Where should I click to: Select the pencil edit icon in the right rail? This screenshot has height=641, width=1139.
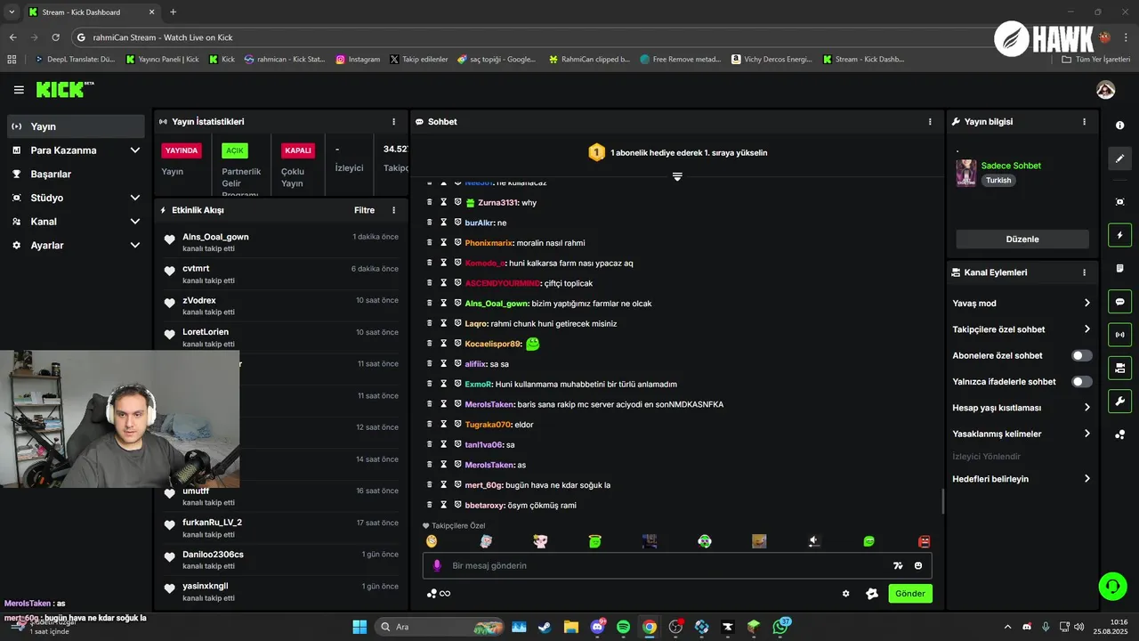pos(1119,158)
